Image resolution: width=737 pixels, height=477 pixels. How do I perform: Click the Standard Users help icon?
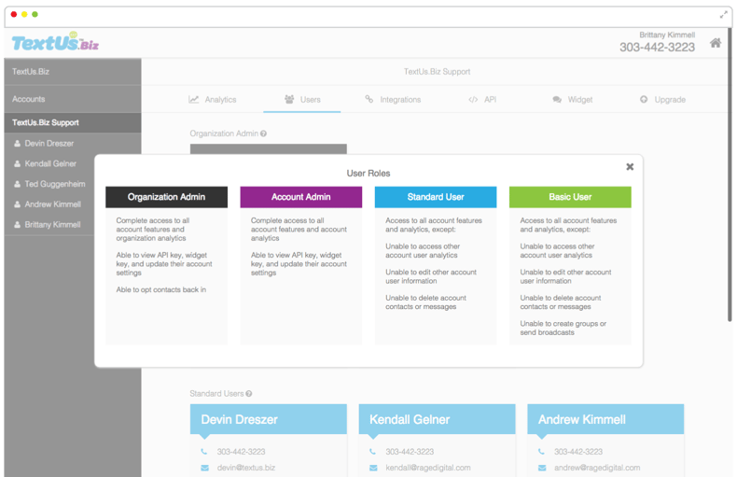coord(249,394)
